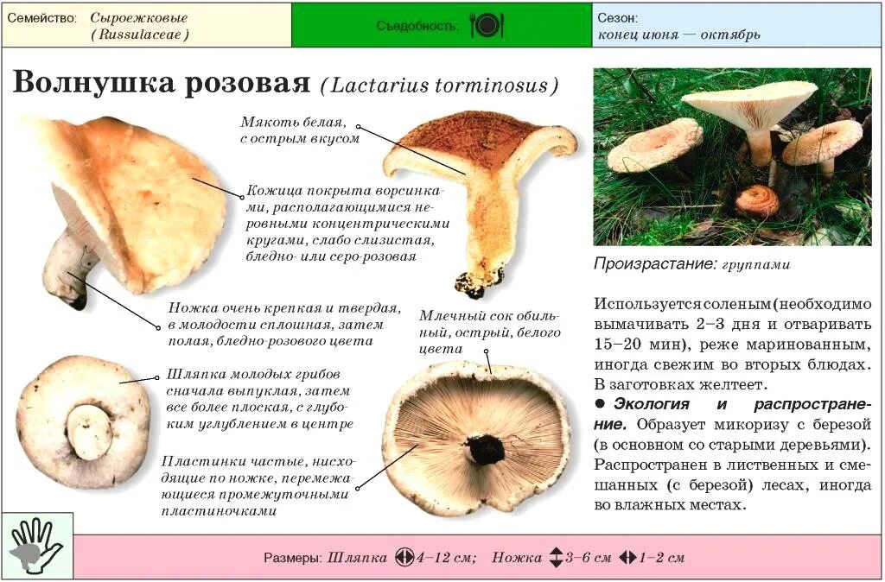Click the word 'Шляпка' in the sizes bar

[357, 558]
